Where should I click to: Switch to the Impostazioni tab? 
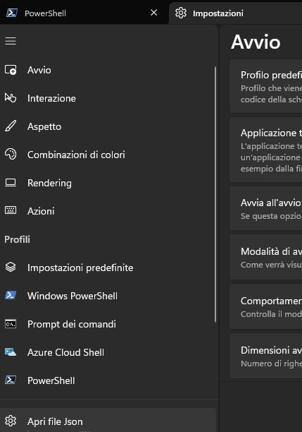click(236, 13)
